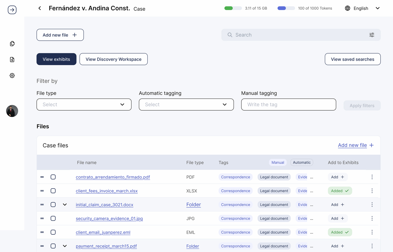393x252 pixels.
Task: Click the View saved searches button
Action: pyautogui.click(x=353, y=59)
